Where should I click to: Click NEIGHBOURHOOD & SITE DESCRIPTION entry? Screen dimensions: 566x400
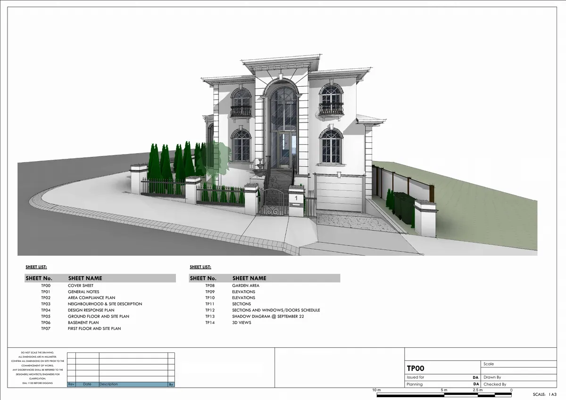click(x=105, y=304)
